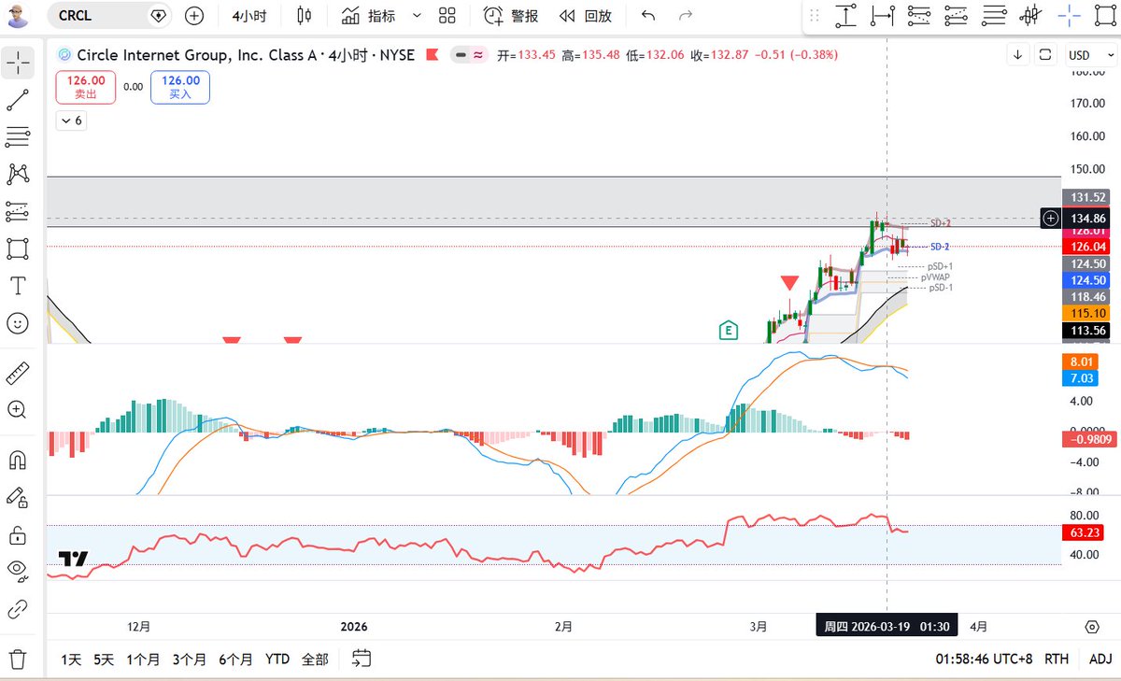Image resolution: width=1121 pixels, height=681 pixels.
Task: Select the YTD date range
Action: pyautogui.click(x=277, y=660)
